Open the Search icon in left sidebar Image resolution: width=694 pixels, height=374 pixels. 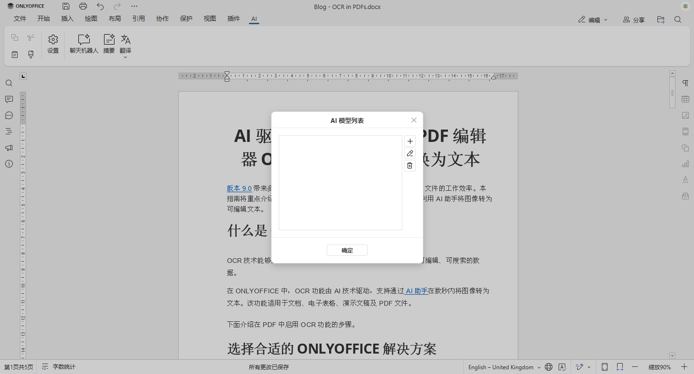point(9,83)
